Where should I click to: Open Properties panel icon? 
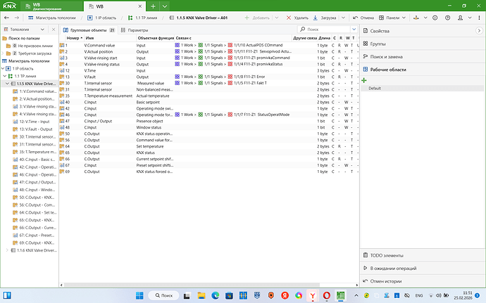[x=366, y=31]
